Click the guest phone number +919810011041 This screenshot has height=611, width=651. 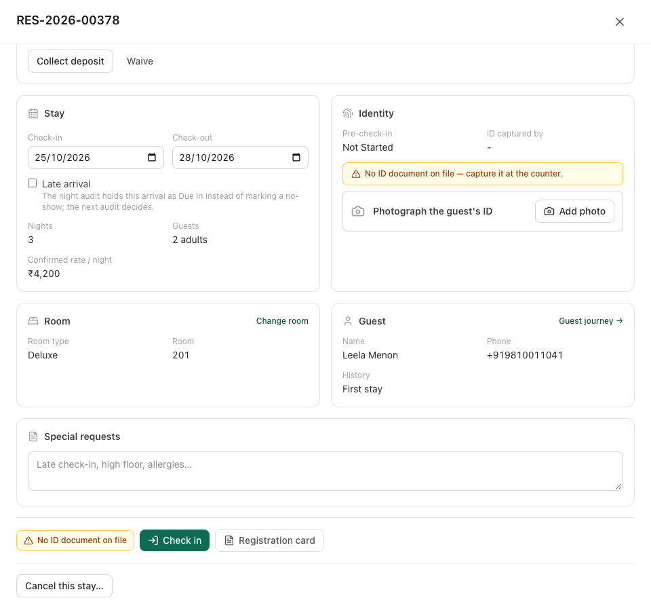[x=525, y=355]
